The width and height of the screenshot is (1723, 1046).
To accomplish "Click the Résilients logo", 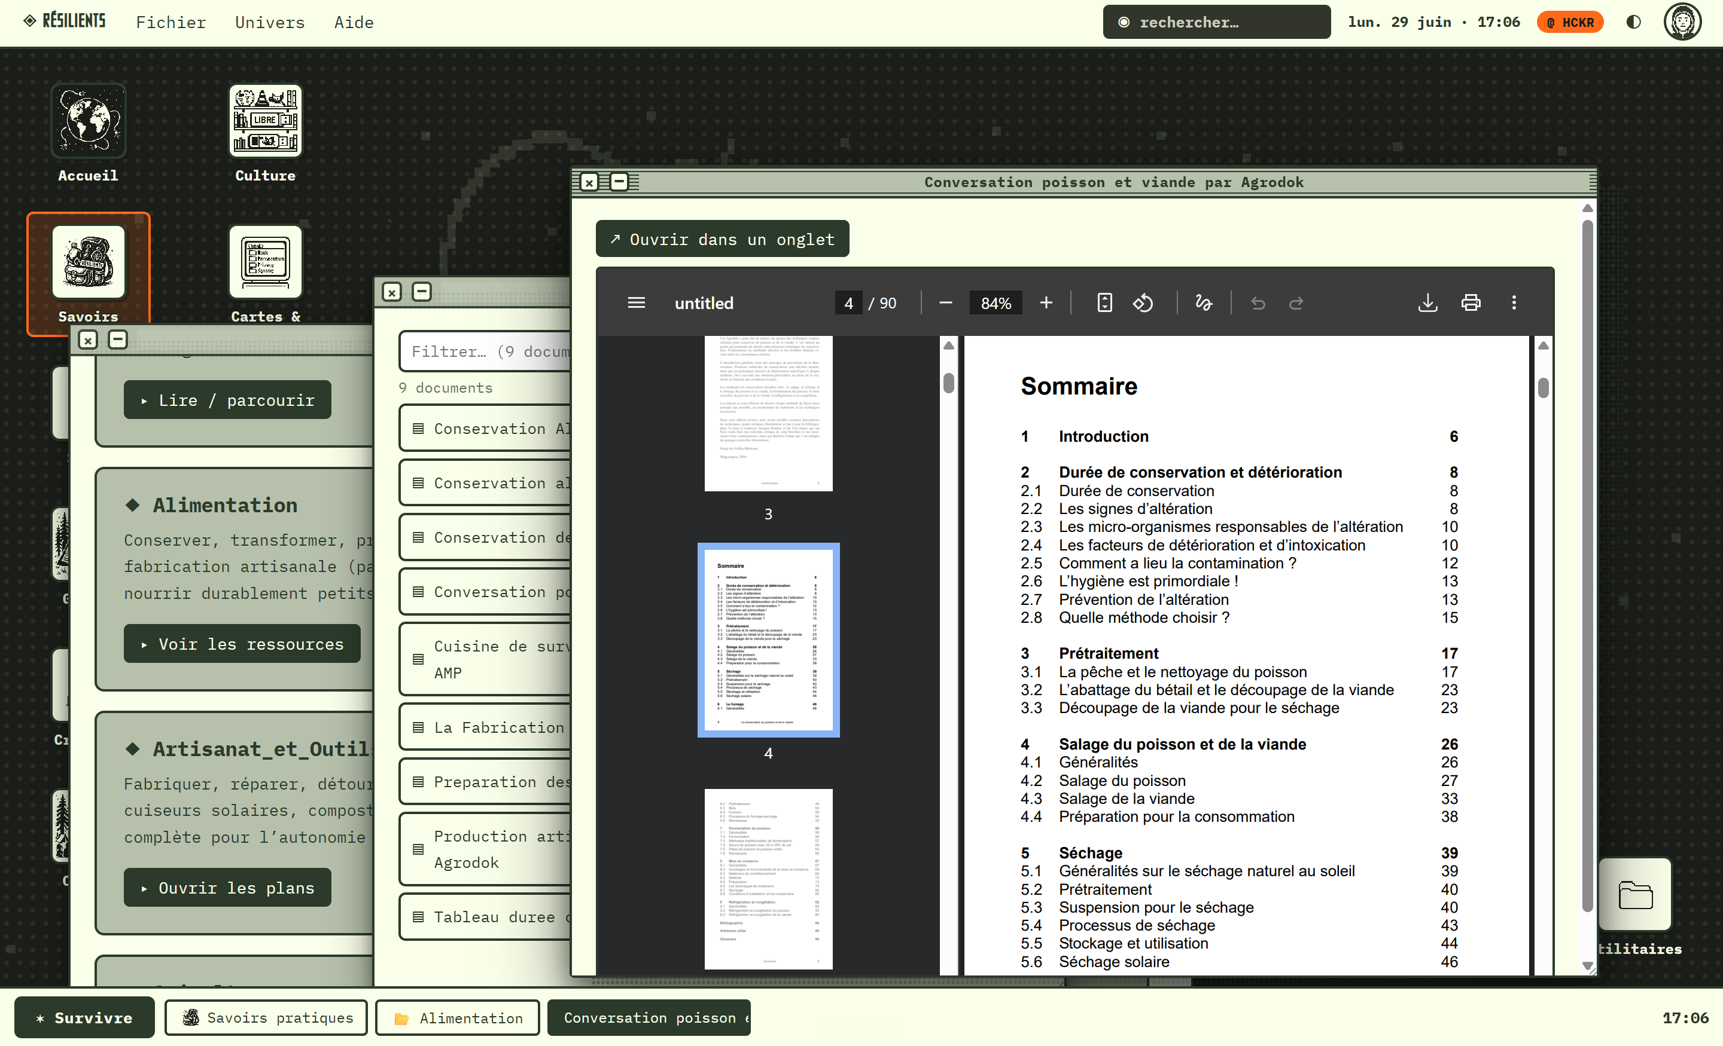I will (x=65, y=21).
